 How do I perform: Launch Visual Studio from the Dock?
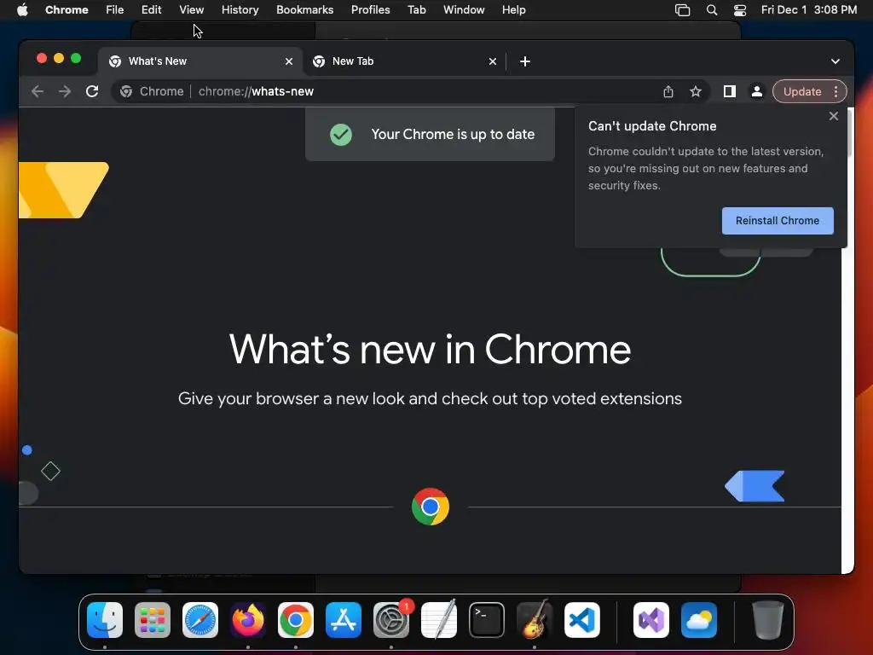coord(651,620)
